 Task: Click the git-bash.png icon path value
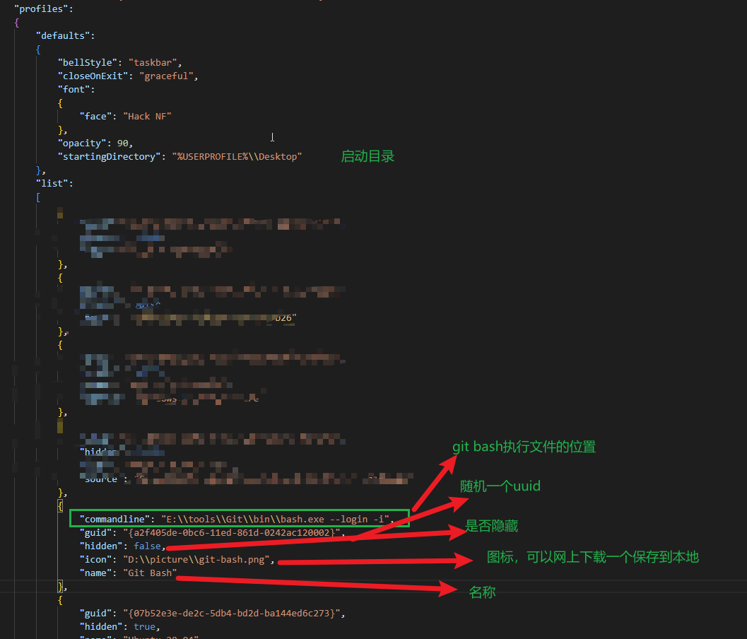coord(198,559)
